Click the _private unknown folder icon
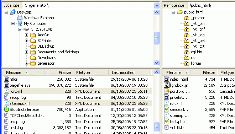Screen dimensions: 235x134 [x=187, y=18]
